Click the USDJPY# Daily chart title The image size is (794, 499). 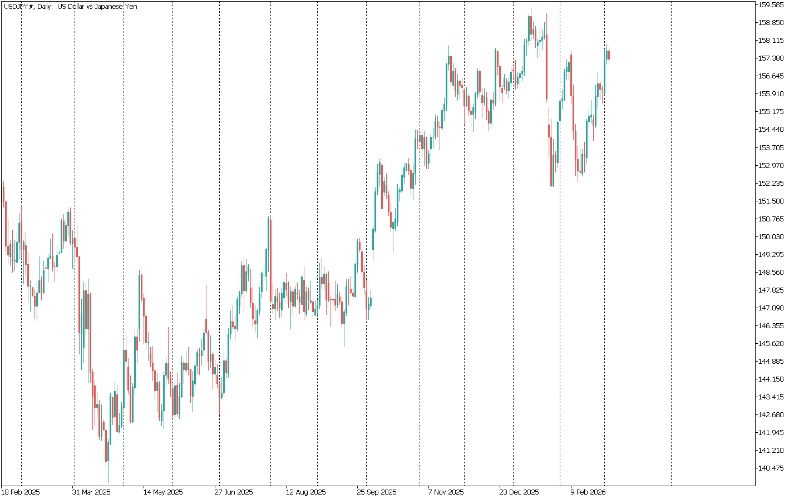point(70,7)
